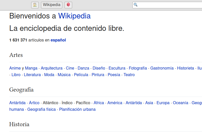Open the Historieta link

[x=186, y=68]
